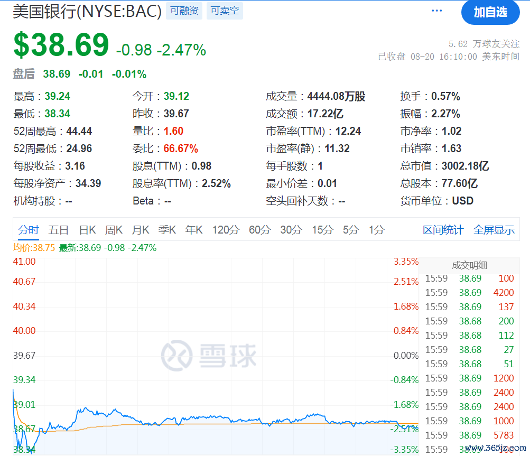Screen dimensions: 530x456
Task: Click the 52周最高 value 44.44
Action: tap(79, 131)
